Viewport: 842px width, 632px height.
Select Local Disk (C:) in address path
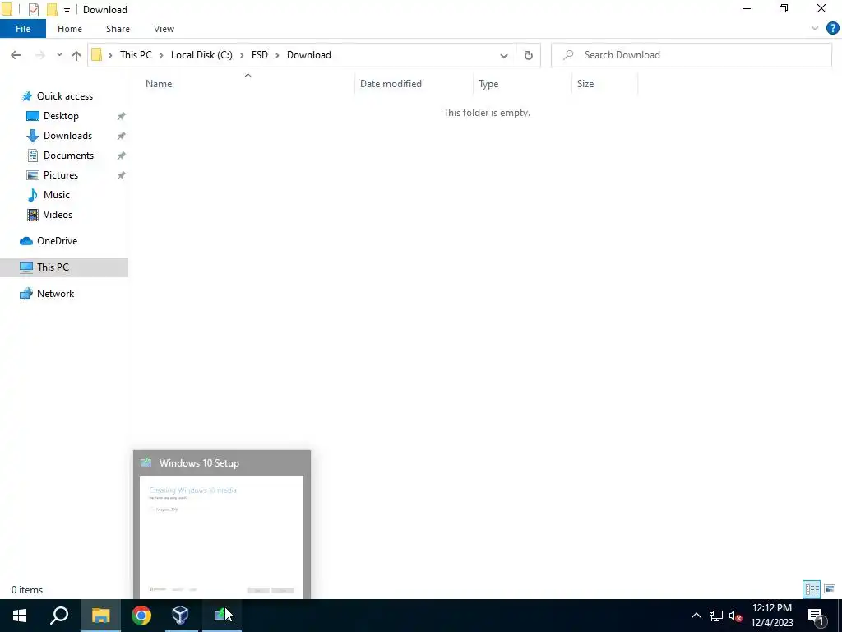tap(201, 55)
